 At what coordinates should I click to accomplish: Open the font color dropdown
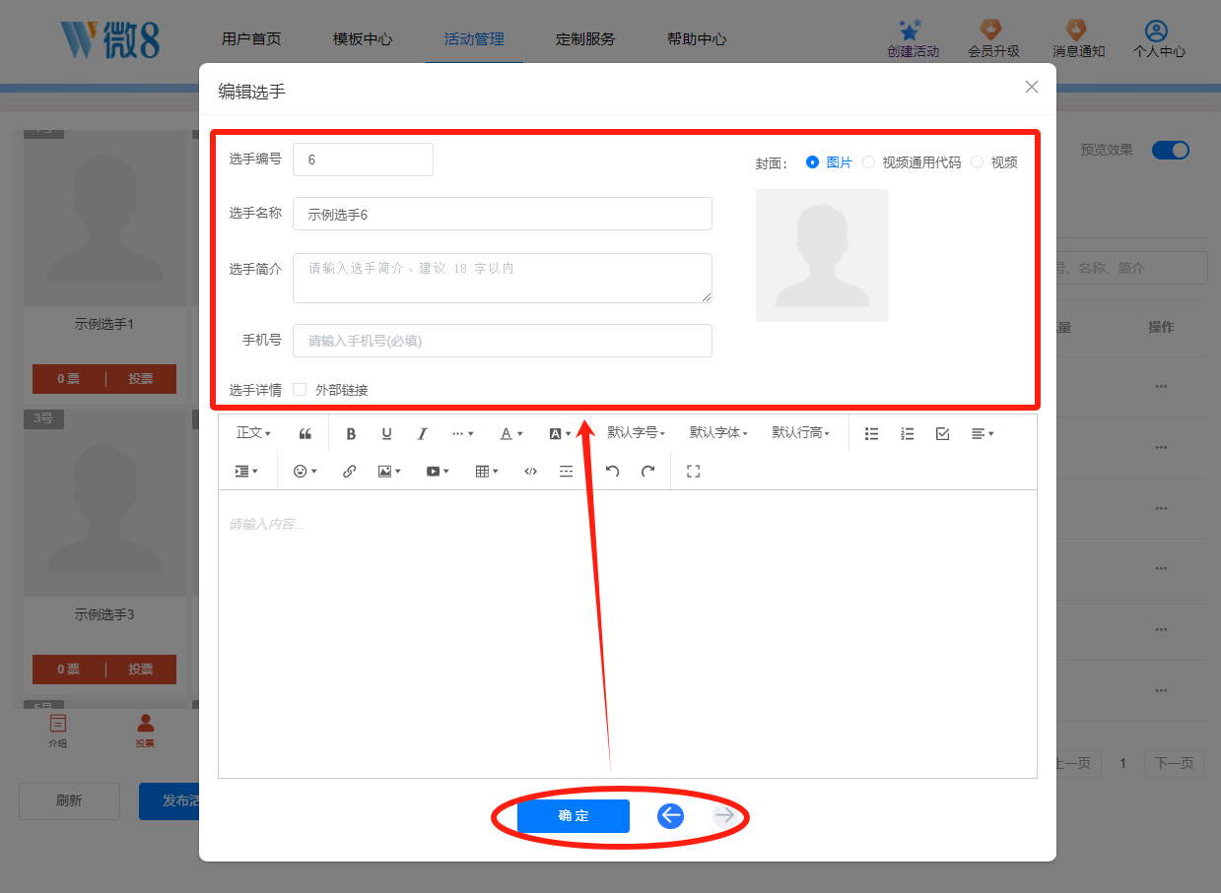point(510,433)
